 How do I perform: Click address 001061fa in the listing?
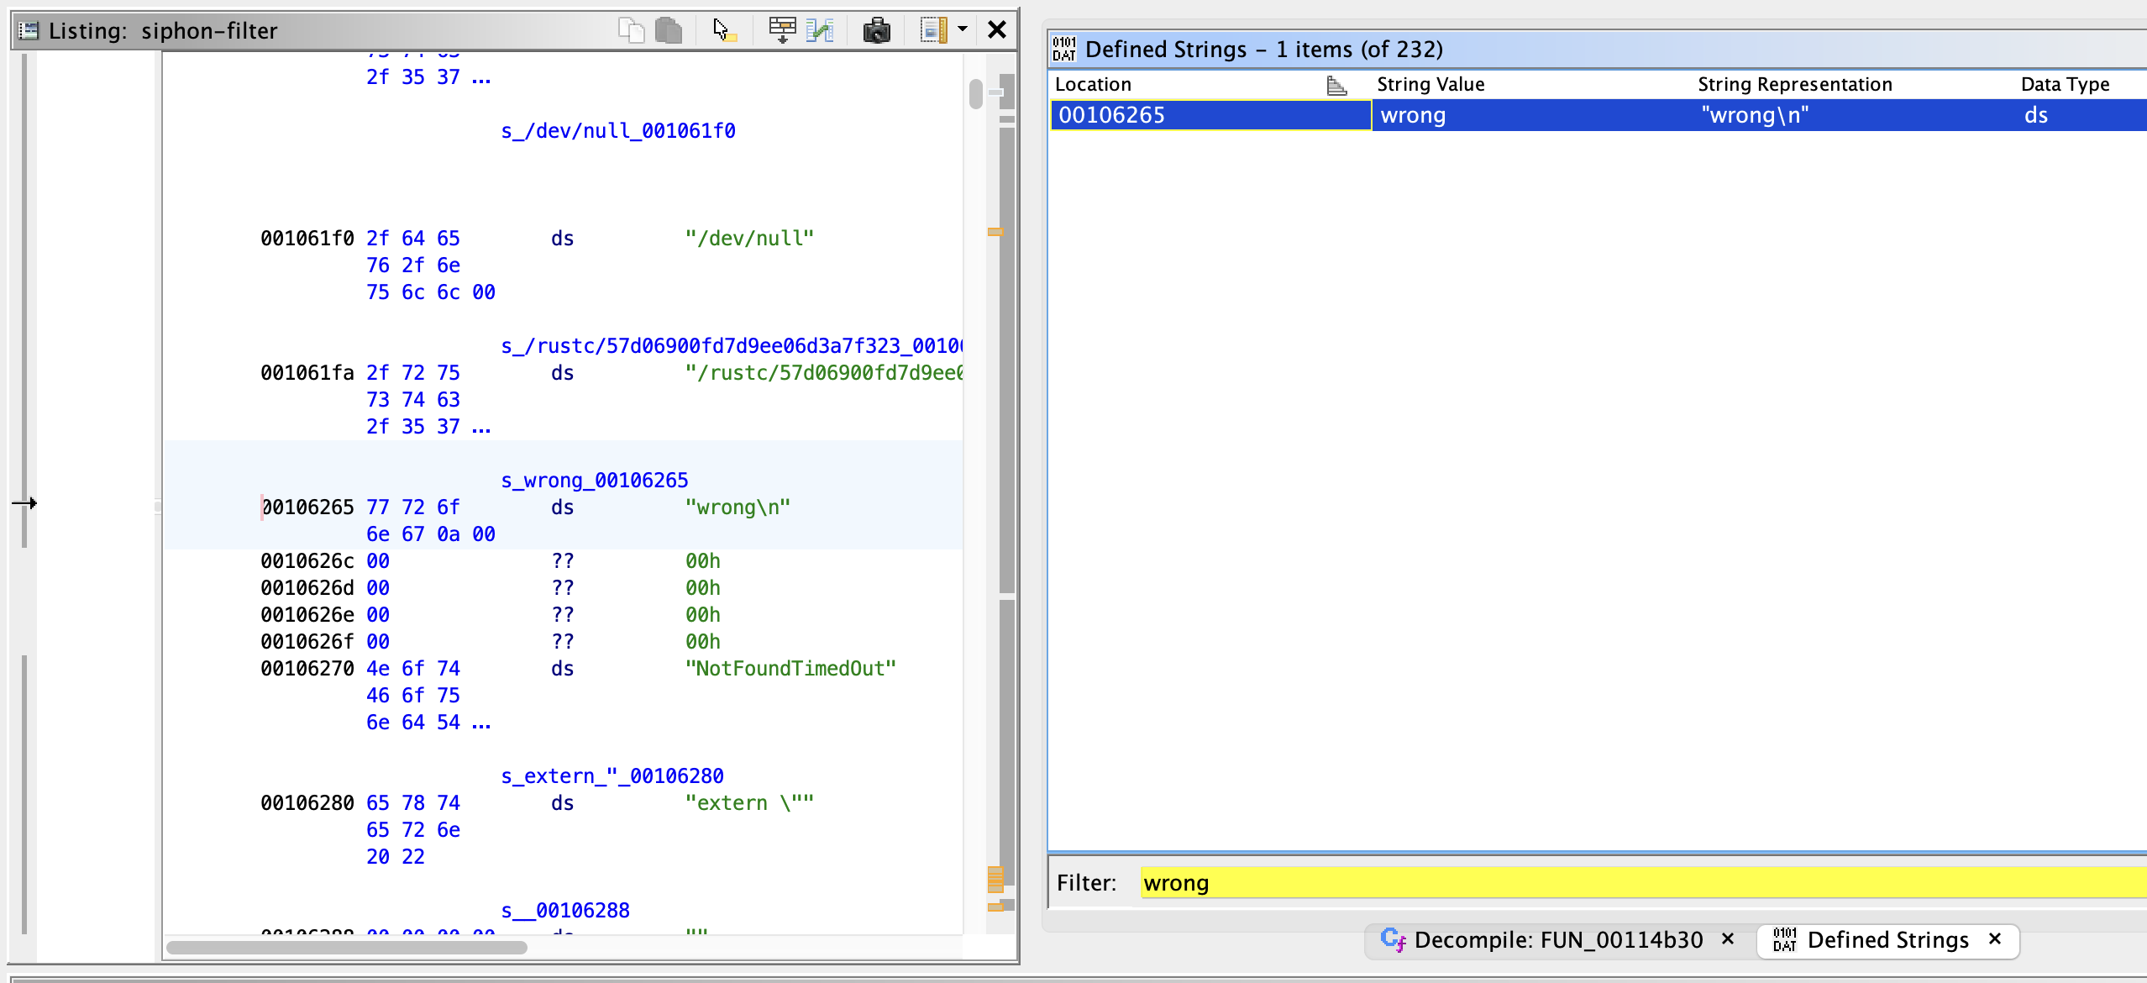pyautogui.click(x=307, y=373)
